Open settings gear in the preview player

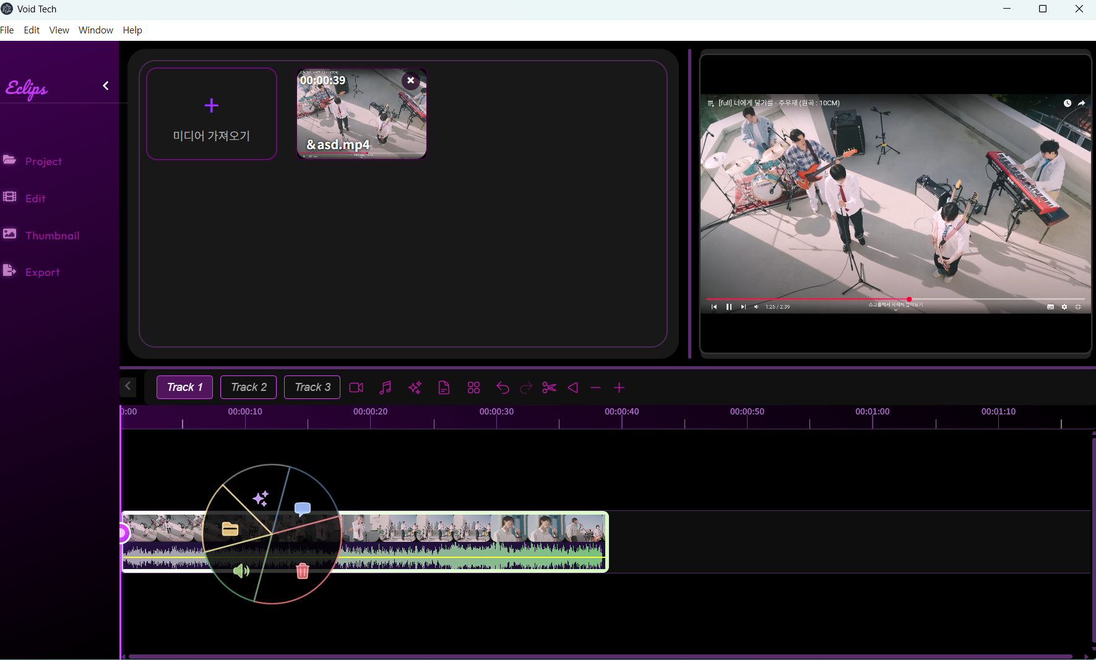tap(1064, 307)
